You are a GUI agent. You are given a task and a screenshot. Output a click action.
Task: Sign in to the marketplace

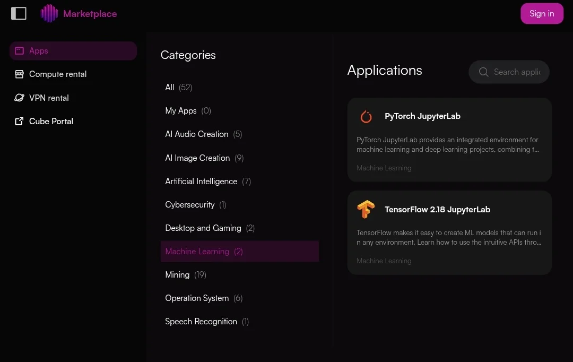click(542, 13)
